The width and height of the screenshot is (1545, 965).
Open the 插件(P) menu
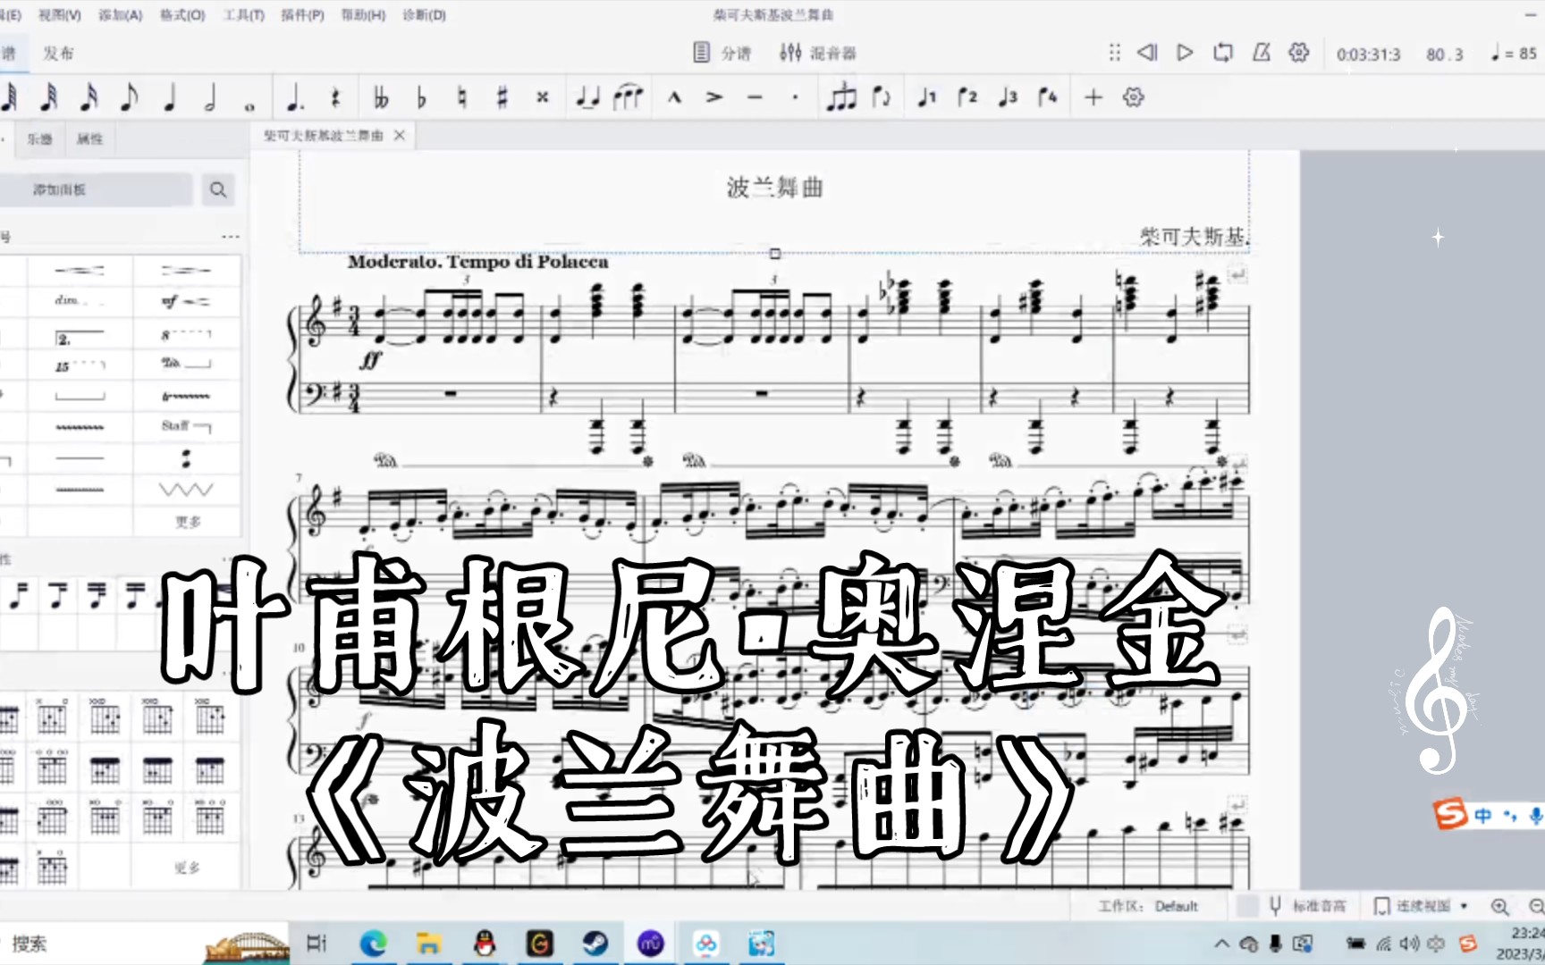point(302,15)
